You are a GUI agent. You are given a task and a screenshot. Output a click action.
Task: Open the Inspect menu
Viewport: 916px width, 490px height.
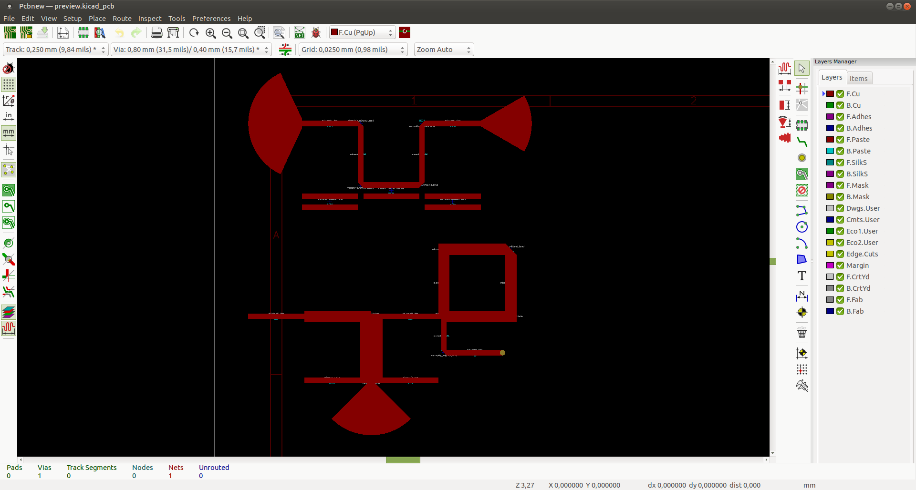[150, 19]
